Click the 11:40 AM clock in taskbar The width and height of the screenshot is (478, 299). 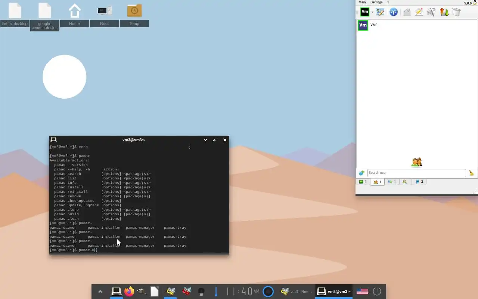(243, 291)
